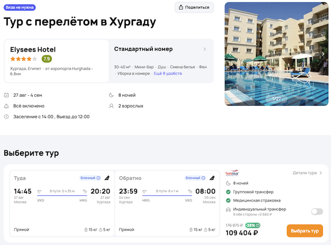331x245 pixels.
Task: Click the Sunmar tour operator logo
Action: (x=232, y=173)
